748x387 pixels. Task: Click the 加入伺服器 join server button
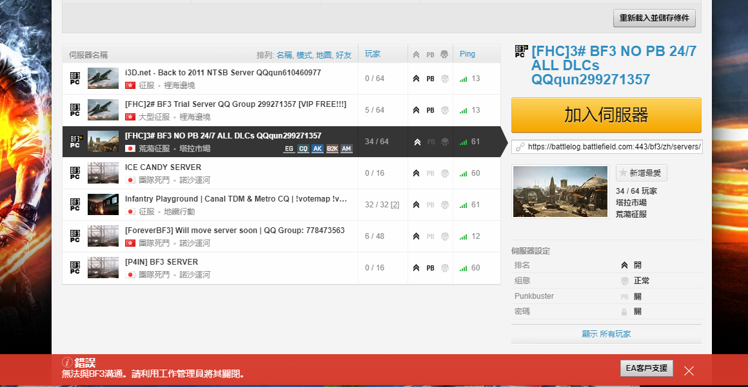pyautogui.click(x=606, y=115)
